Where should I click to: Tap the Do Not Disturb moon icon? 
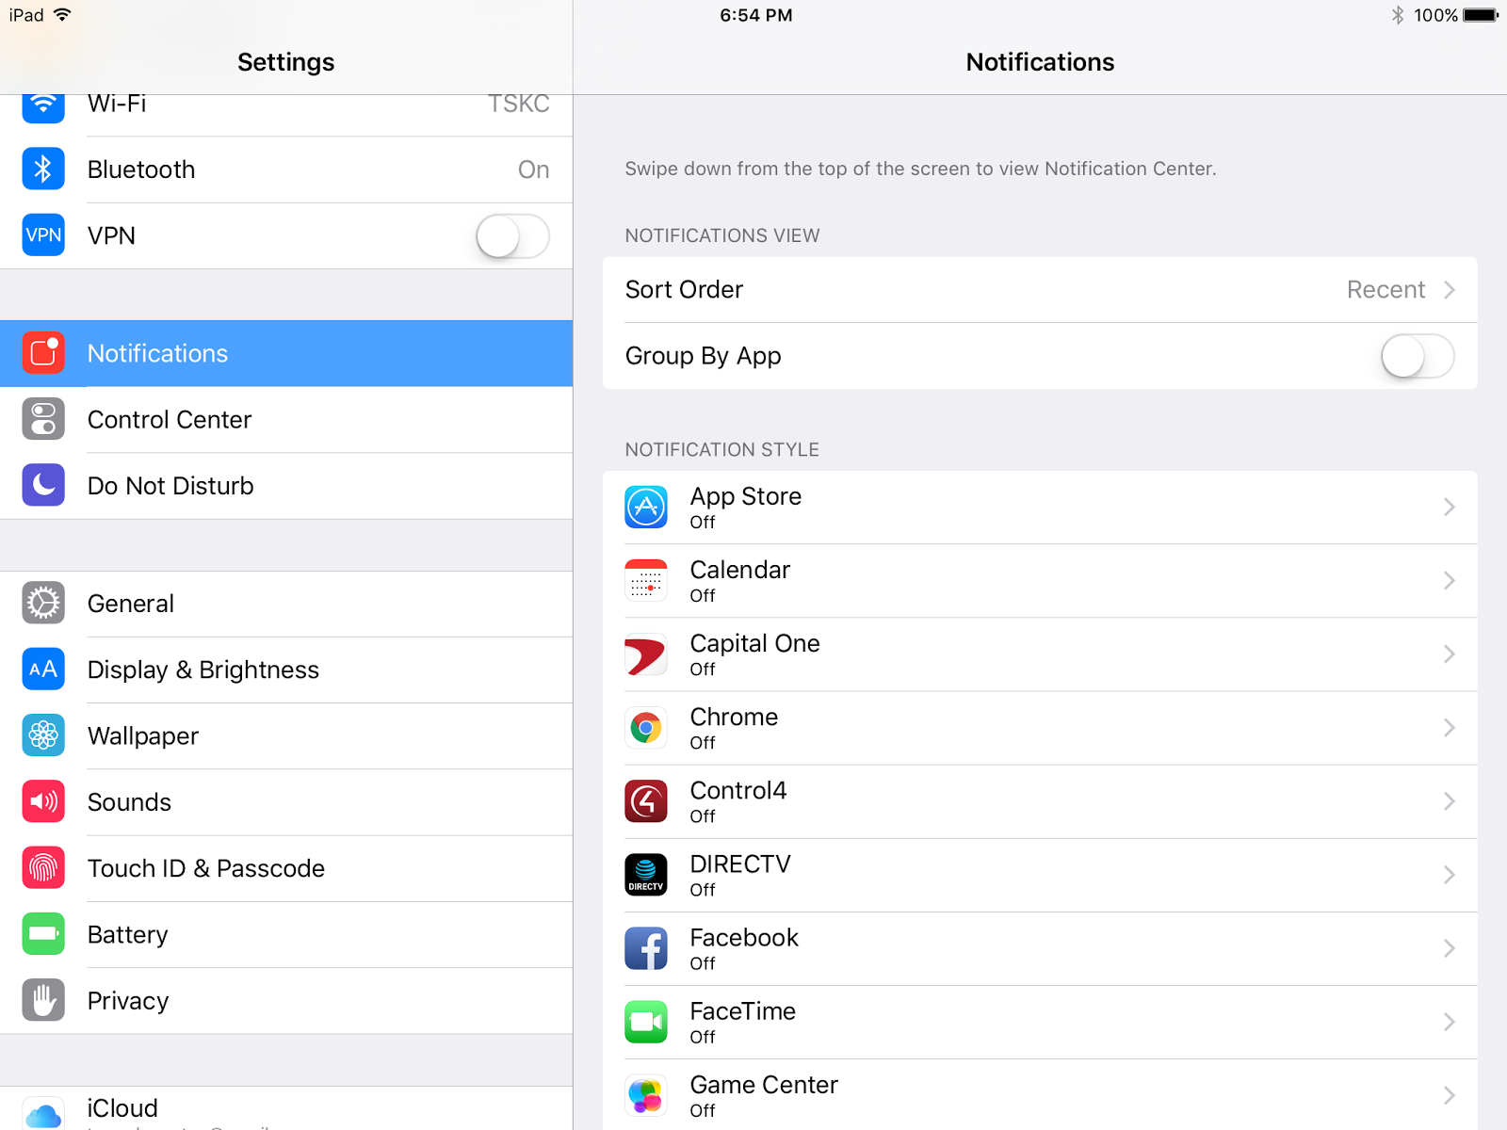[42, 485]
